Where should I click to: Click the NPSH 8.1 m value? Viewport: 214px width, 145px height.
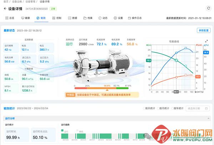pos(8,91)
